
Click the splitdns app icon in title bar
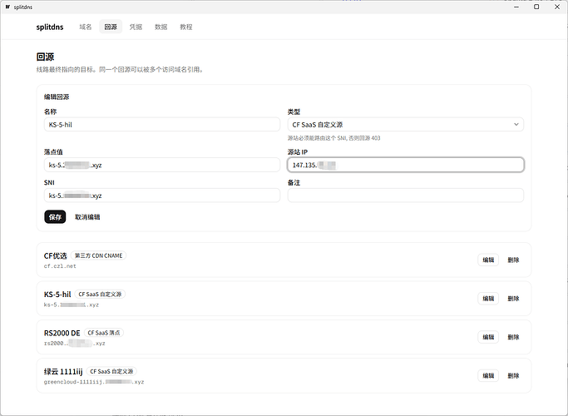click(7, 7)
